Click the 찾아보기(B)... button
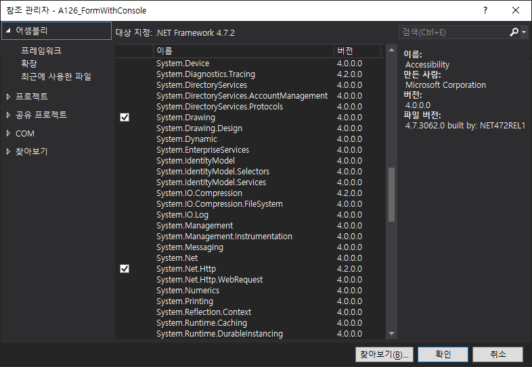 (x=384, y=354)
